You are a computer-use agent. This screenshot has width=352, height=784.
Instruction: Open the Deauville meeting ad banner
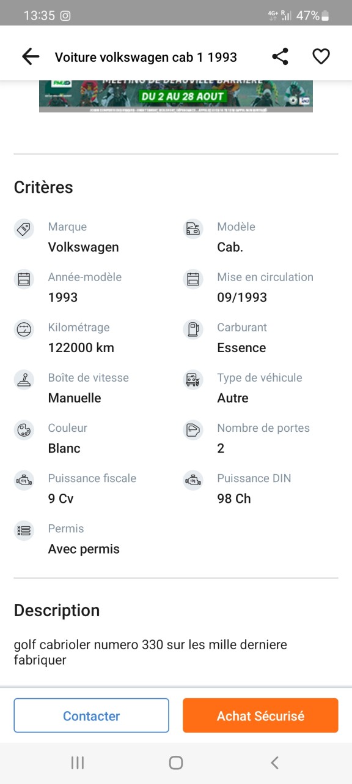[176, 96]
